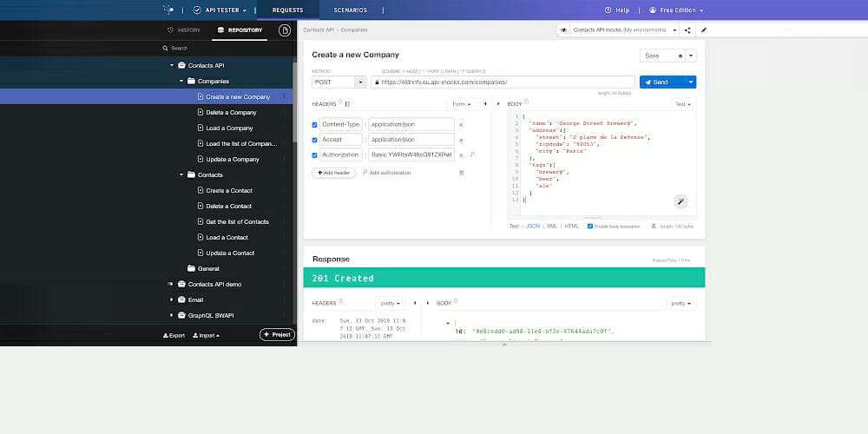Click the body info icon next to BODY
868x434 pixels.
pos(526,102)
